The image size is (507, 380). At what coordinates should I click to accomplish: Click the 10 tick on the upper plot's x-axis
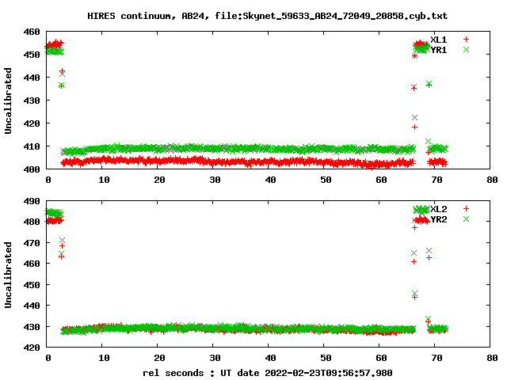[104, 180]
